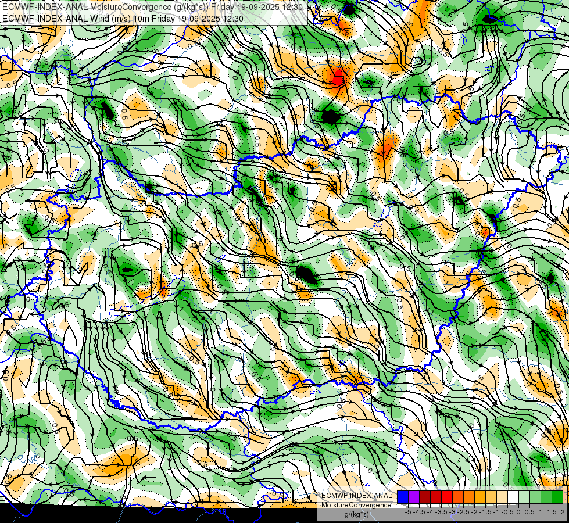The height and width of the screenshot is (523, 569).
Task: Click the -1.5 tick label on the legend scale
Action: 485,512
